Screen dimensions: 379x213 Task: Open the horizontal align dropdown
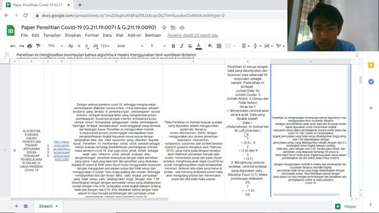(246, 46)
